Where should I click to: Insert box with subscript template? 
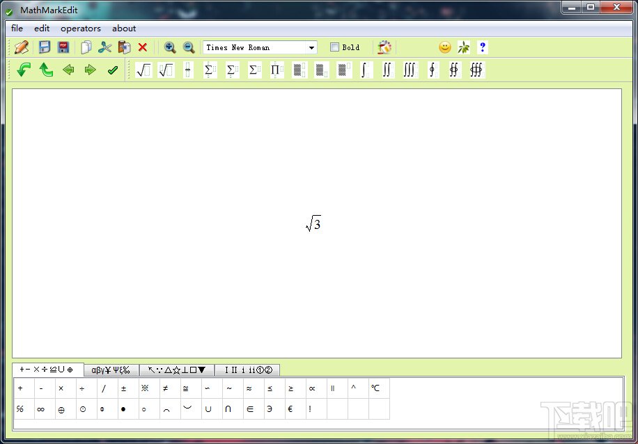point(322,70)
